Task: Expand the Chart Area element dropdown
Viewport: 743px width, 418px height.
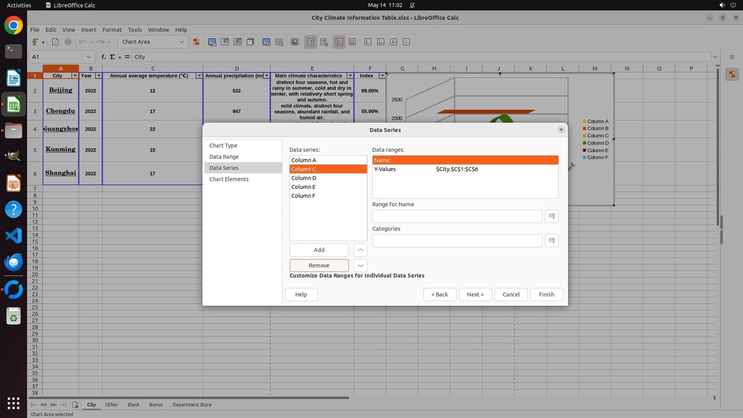Action: click(181, 42)
